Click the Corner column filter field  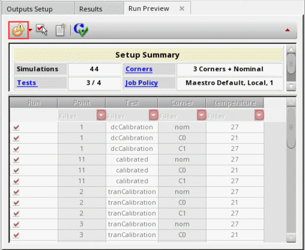[176, 115]
